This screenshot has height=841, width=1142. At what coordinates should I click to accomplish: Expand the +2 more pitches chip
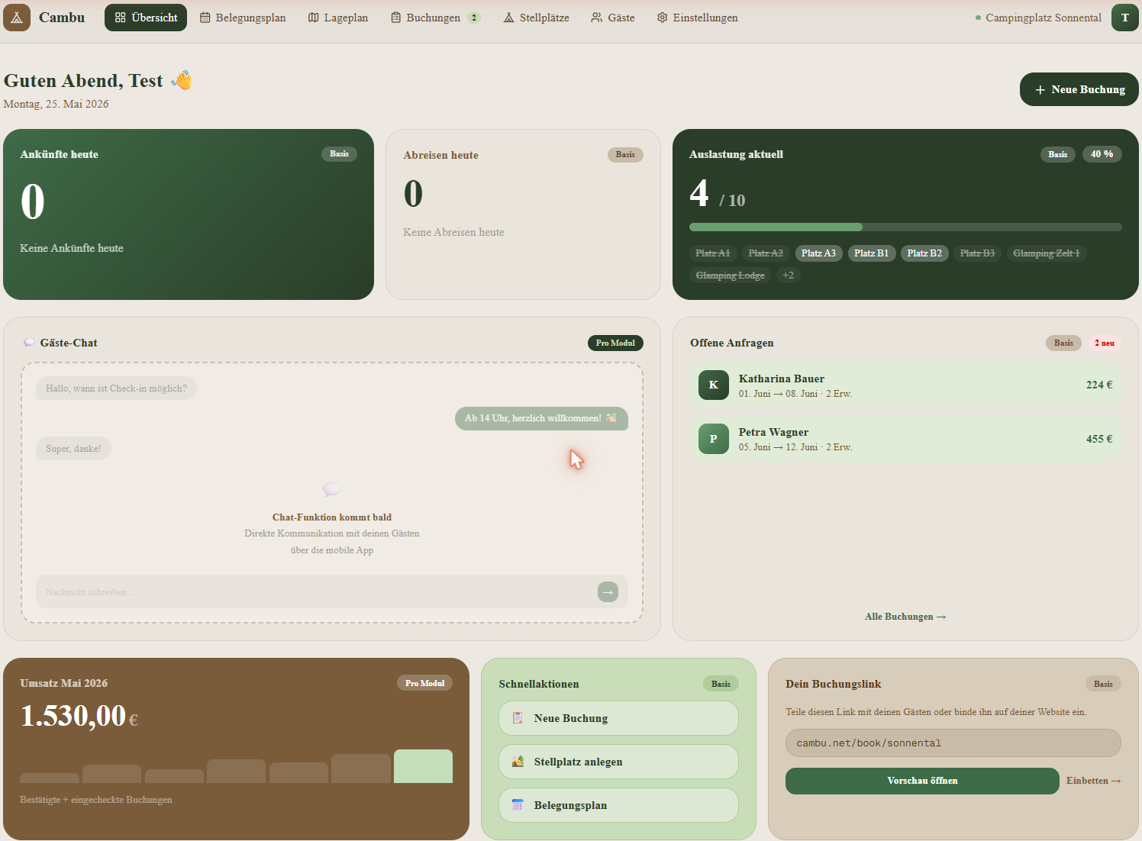coord(788,275)
